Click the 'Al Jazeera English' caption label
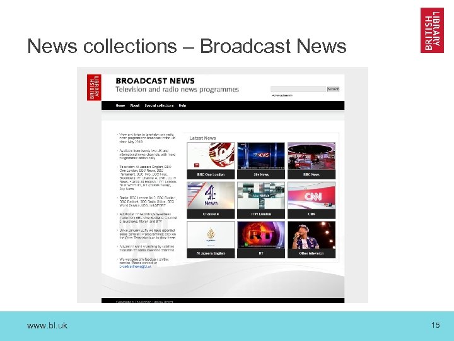The width and height of the screenshot is (454, 341). coord(211,253)
